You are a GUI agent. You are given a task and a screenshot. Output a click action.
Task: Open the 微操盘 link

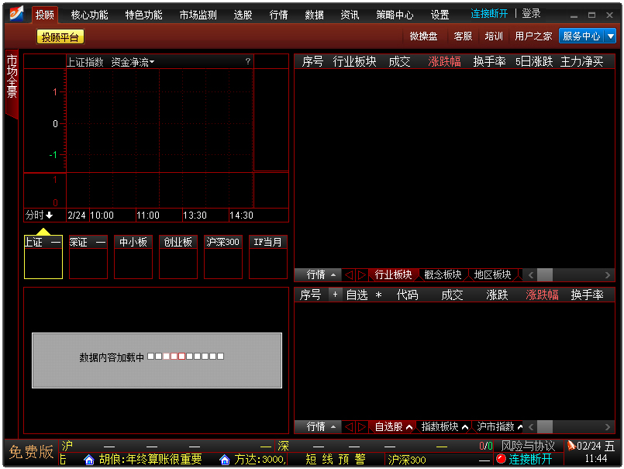[424, 36]
